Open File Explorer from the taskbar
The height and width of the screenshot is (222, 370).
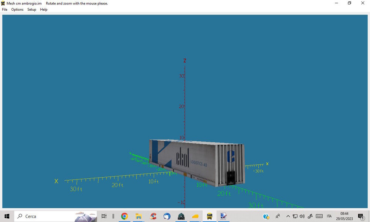click(138, 216)
